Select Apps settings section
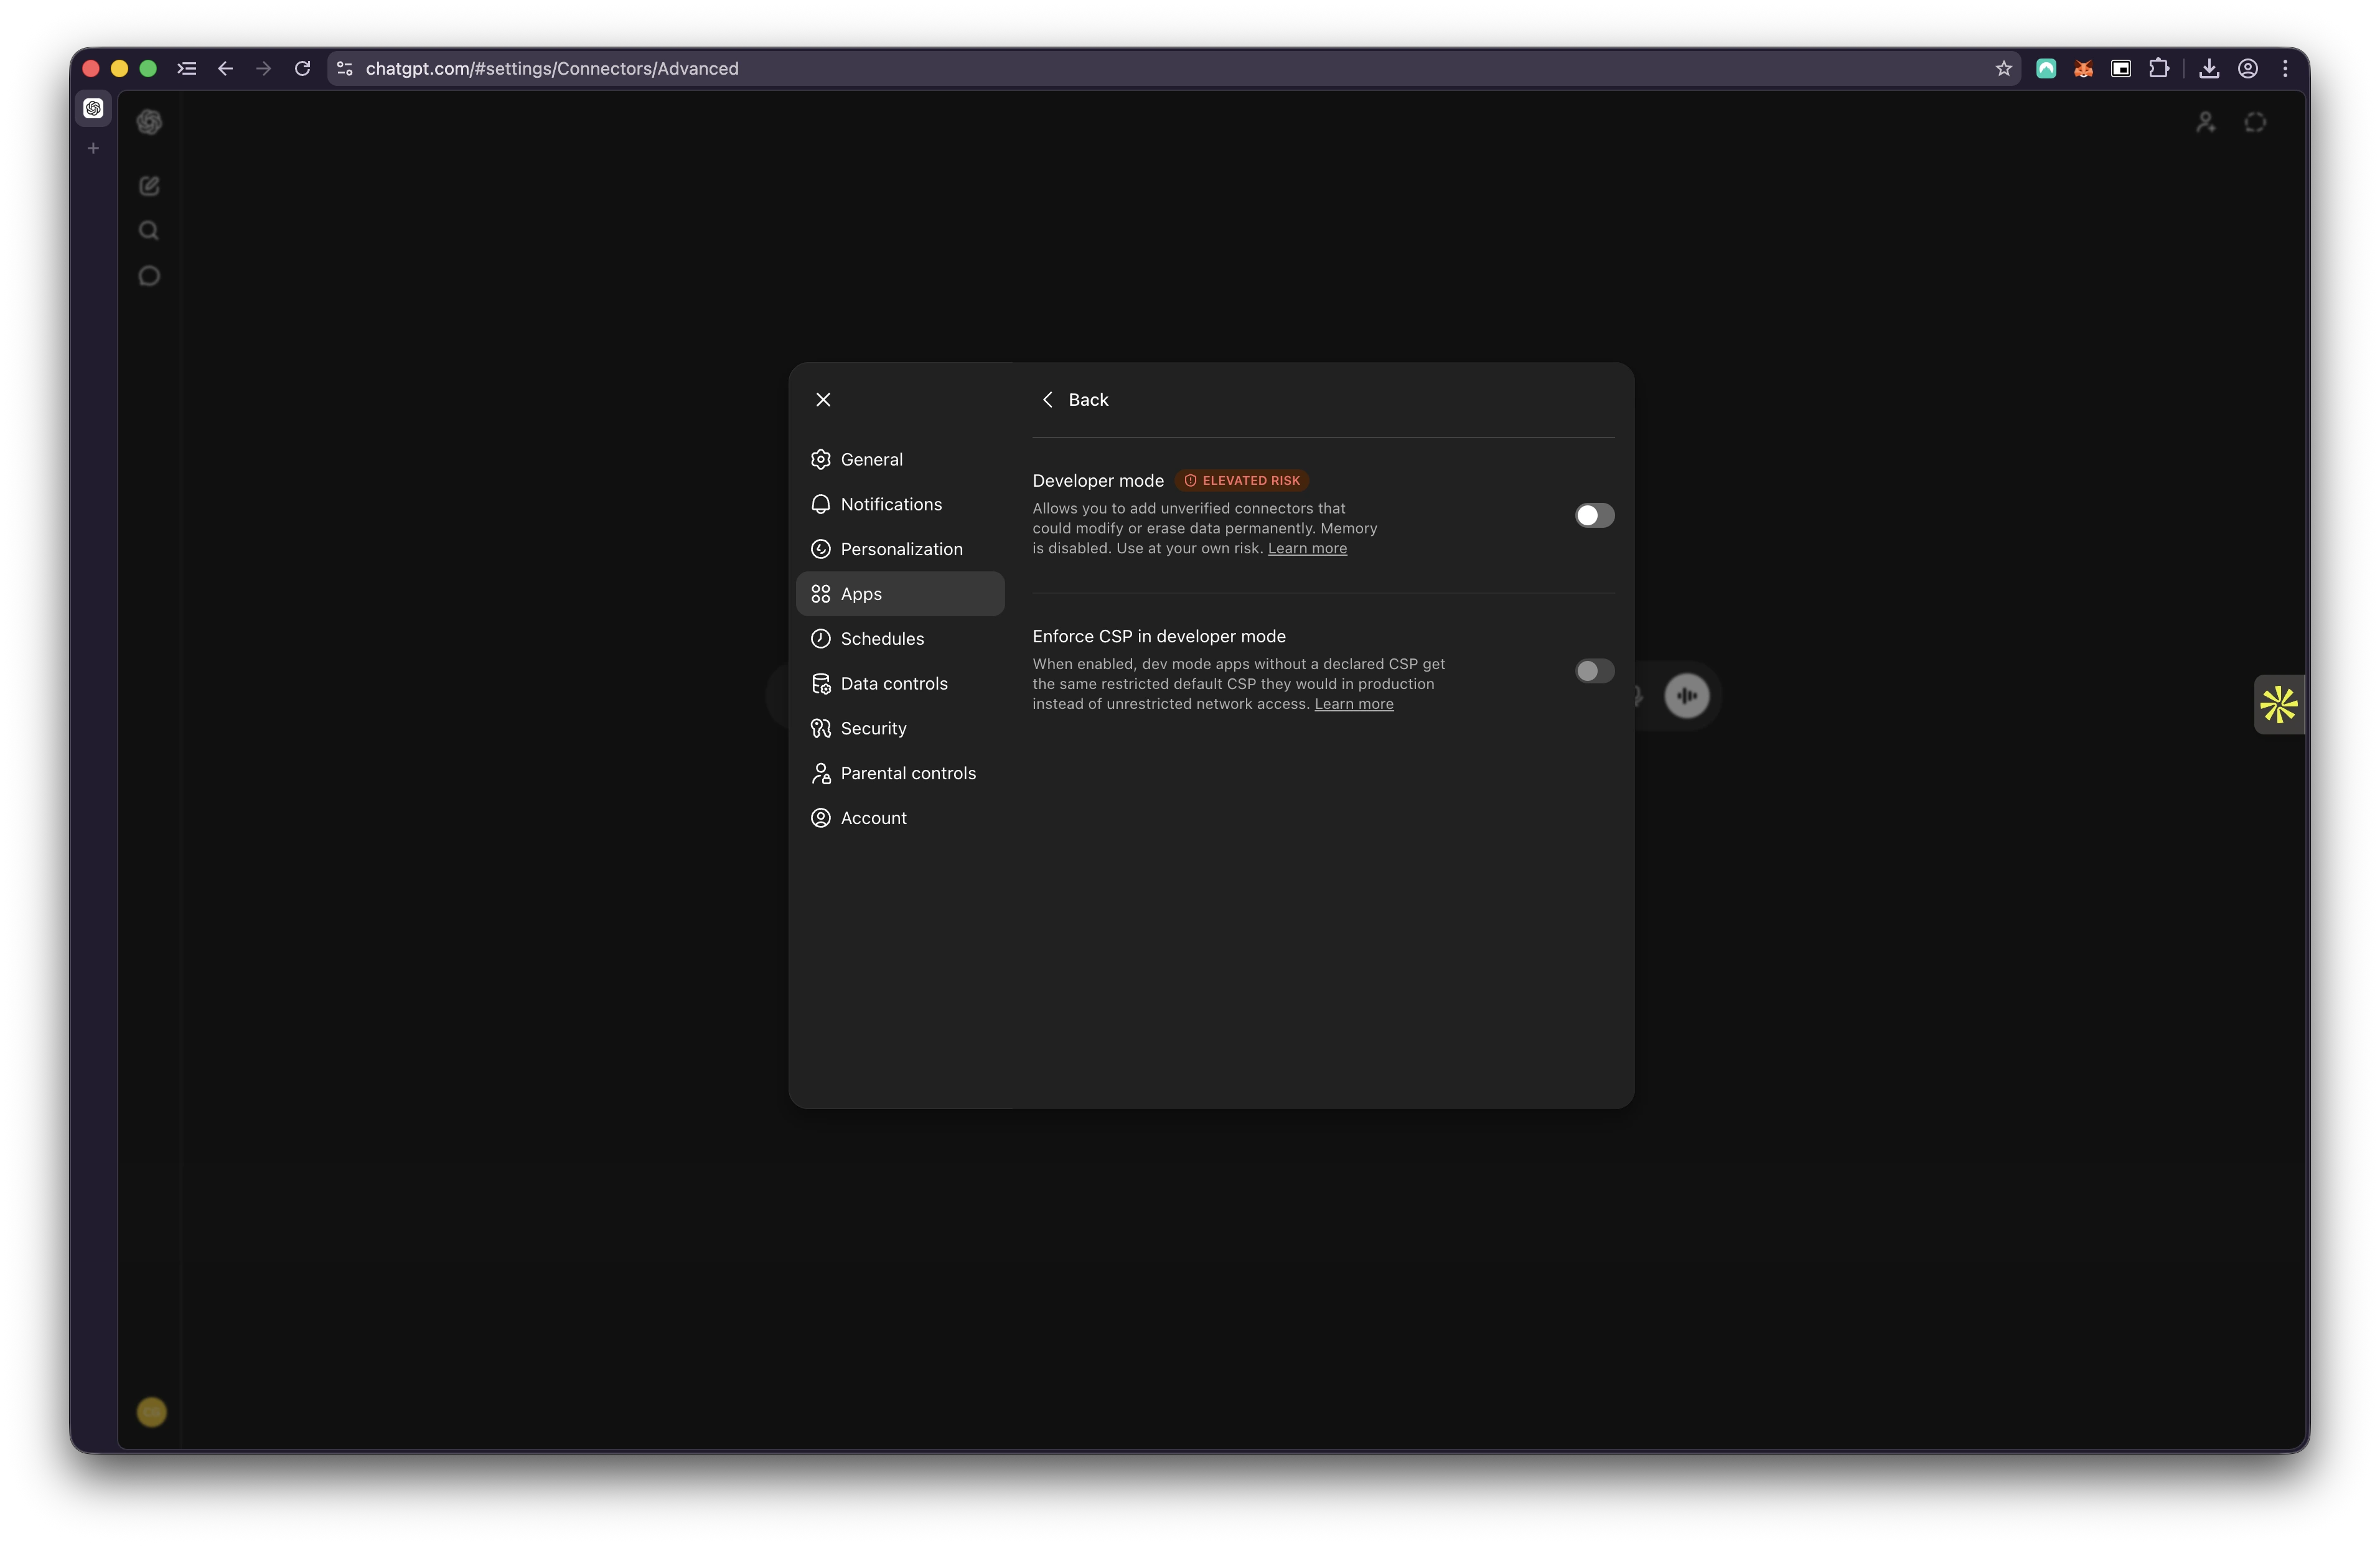 [x=900, y=594]
